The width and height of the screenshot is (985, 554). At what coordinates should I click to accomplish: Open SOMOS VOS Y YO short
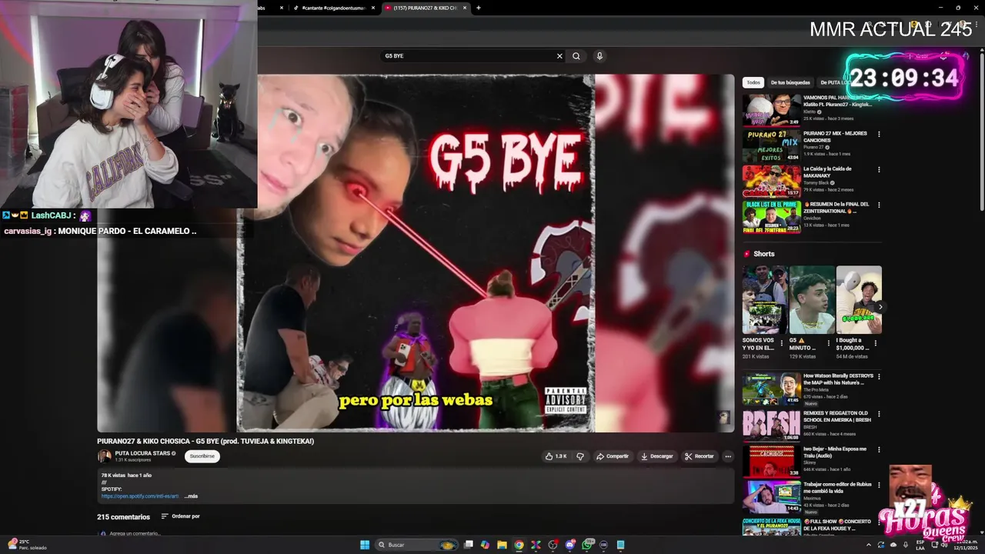click(x=764, y=300)
